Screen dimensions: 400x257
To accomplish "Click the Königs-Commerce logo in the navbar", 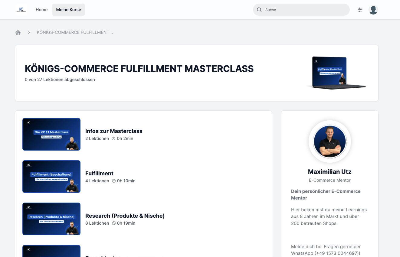I will [21, 9].
